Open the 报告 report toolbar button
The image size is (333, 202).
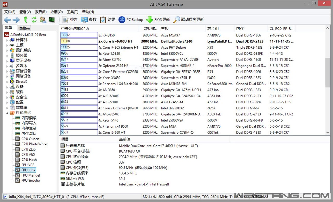[x=70, y=19]
